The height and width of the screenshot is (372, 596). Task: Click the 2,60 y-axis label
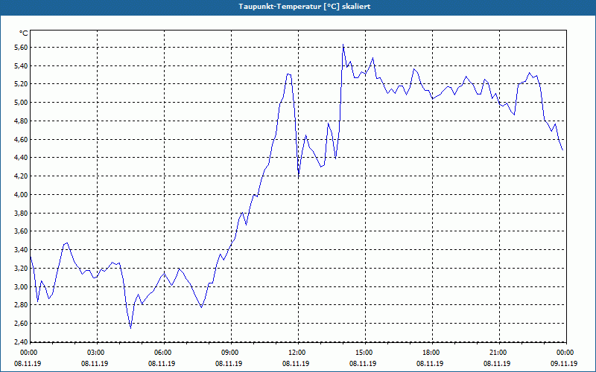click(22, 324)
